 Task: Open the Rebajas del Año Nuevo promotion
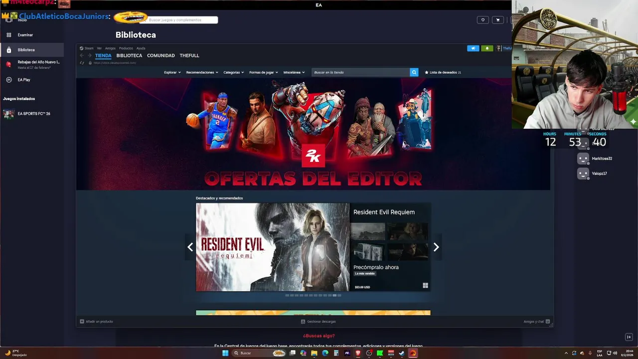32,64
